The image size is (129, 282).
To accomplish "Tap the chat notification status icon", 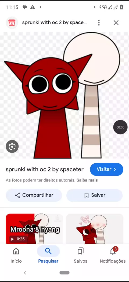I will tap(25, 7).
